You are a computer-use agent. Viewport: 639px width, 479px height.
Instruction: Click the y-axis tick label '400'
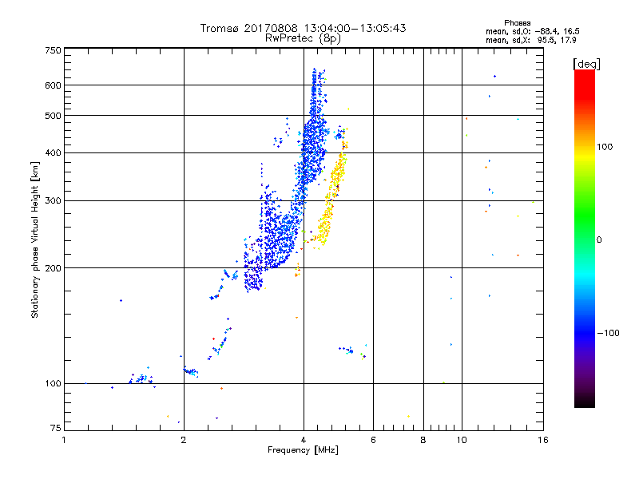(53, 153)
